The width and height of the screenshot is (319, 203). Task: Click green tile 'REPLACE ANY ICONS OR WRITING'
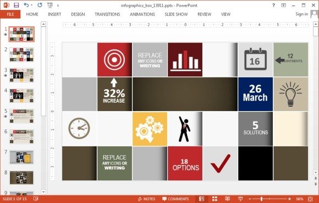coord(114,162)
